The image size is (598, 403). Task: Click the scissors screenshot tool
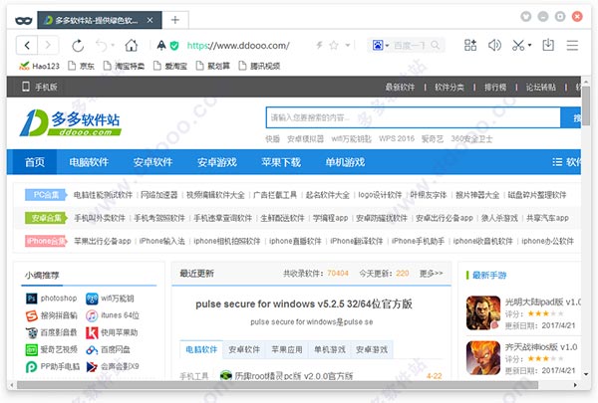click(x=518, y=46)
